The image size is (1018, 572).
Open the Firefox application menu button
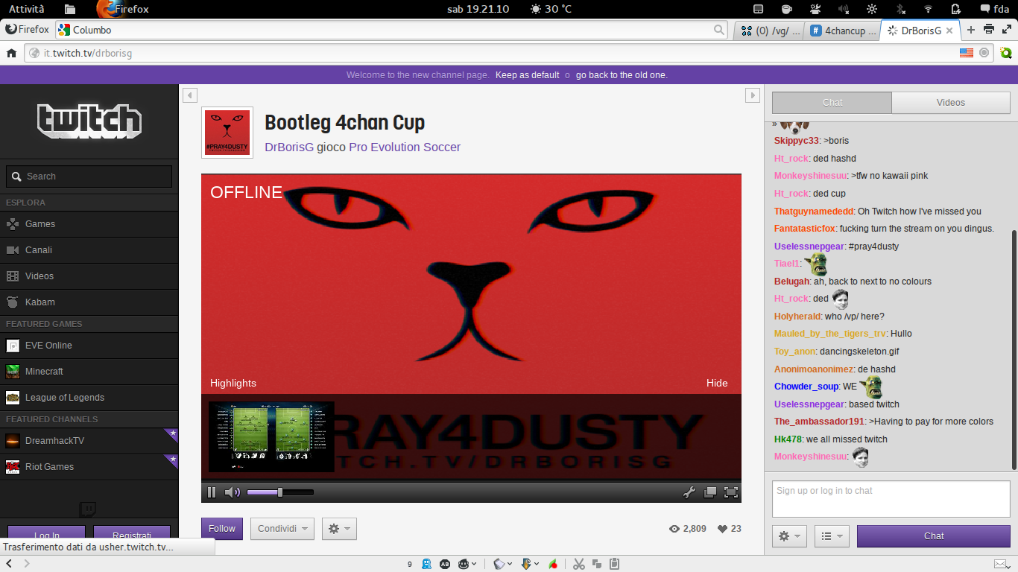click(x=28, y=30)
